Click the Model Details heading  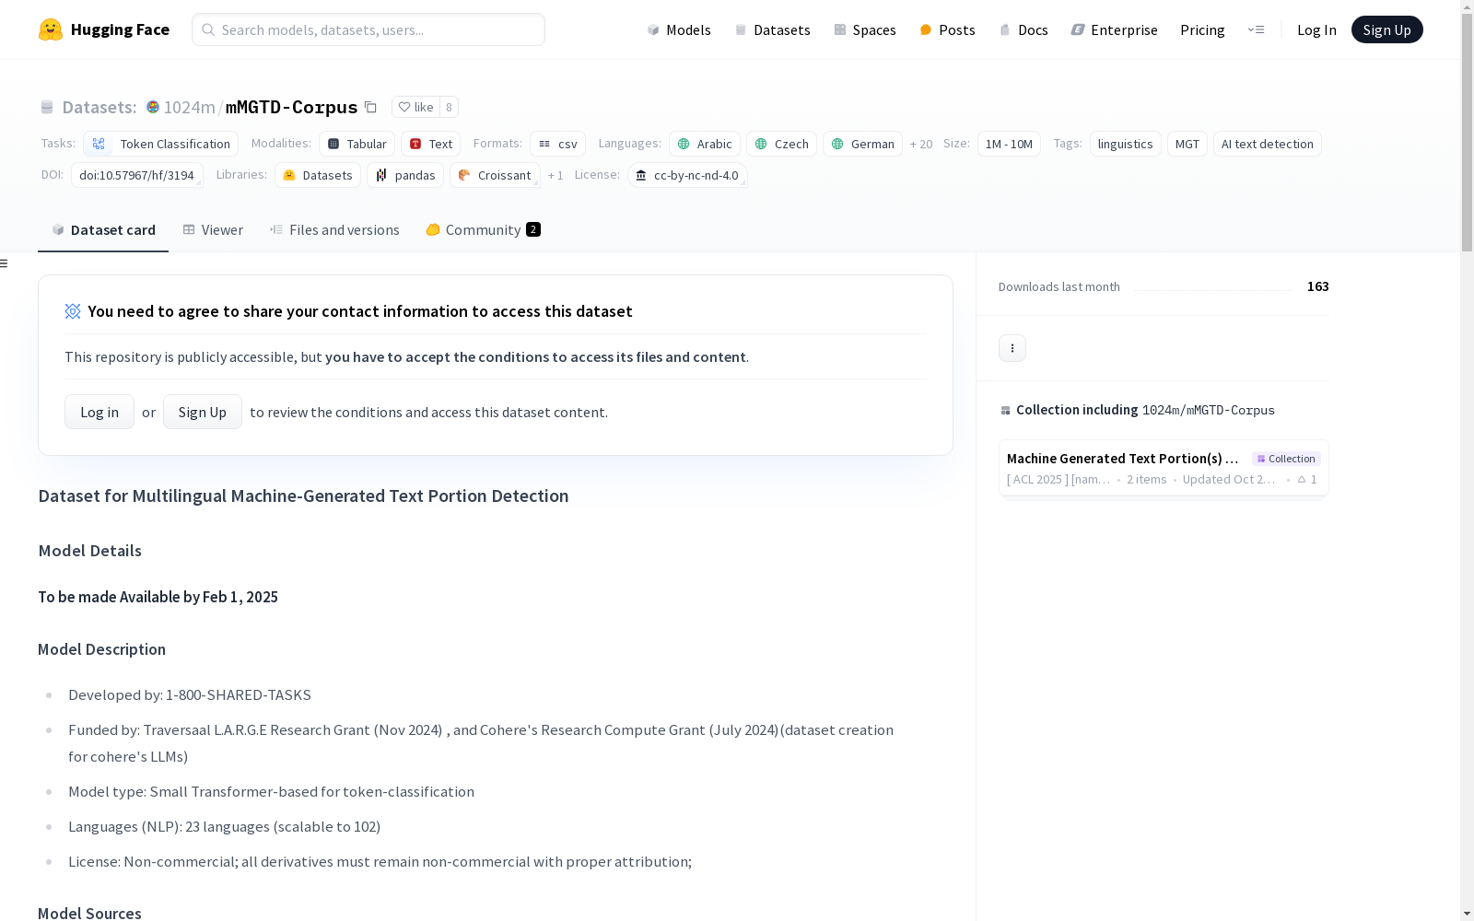point(90,551)
